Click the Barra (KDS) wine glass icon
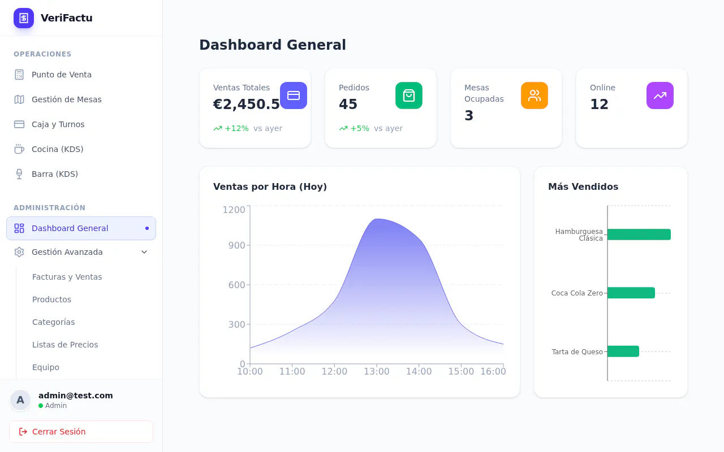 [x=19, y=174]
